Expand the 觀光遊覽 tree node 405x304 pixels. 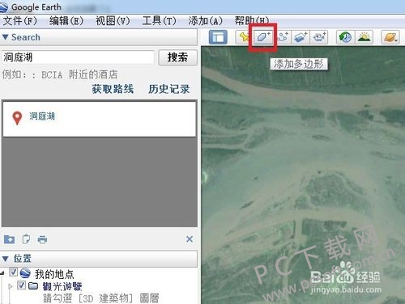[x=11, y=286]
